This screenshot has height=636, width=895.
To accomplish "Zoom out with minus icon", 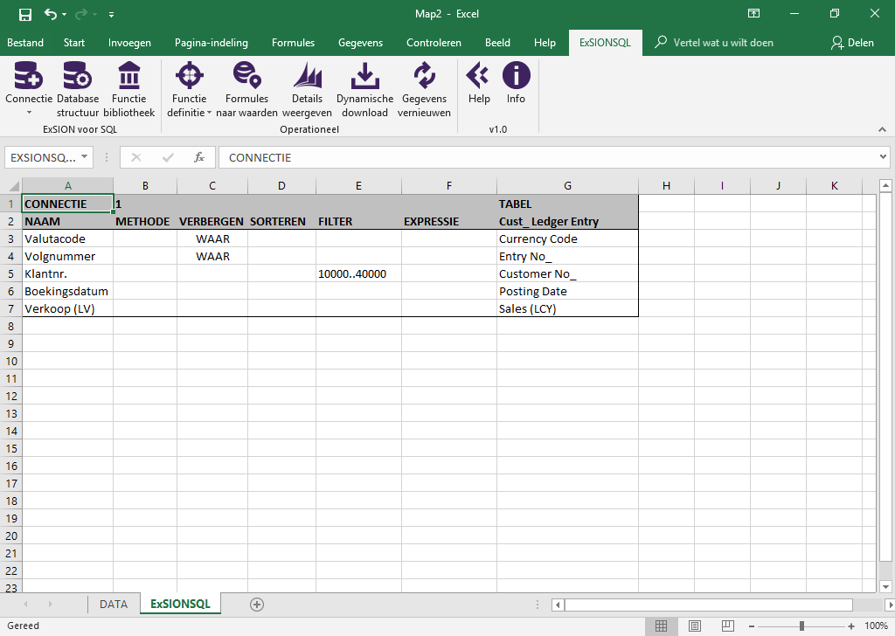I will 752,626.
